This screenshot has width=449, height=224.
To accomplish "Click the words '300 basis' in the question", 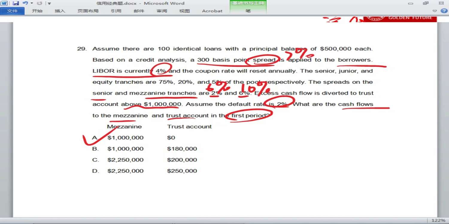I will (x=213, y=60).
